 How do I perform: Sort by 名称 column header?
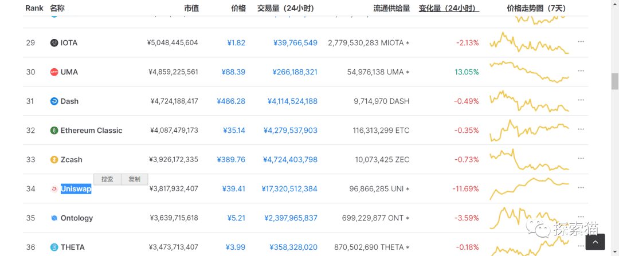(57, 8)
